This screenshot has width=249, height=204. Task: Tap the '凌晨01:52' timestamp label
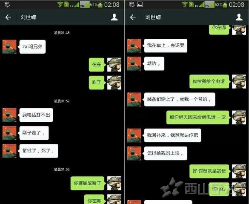pyautogui.click(x=62, y=101)
